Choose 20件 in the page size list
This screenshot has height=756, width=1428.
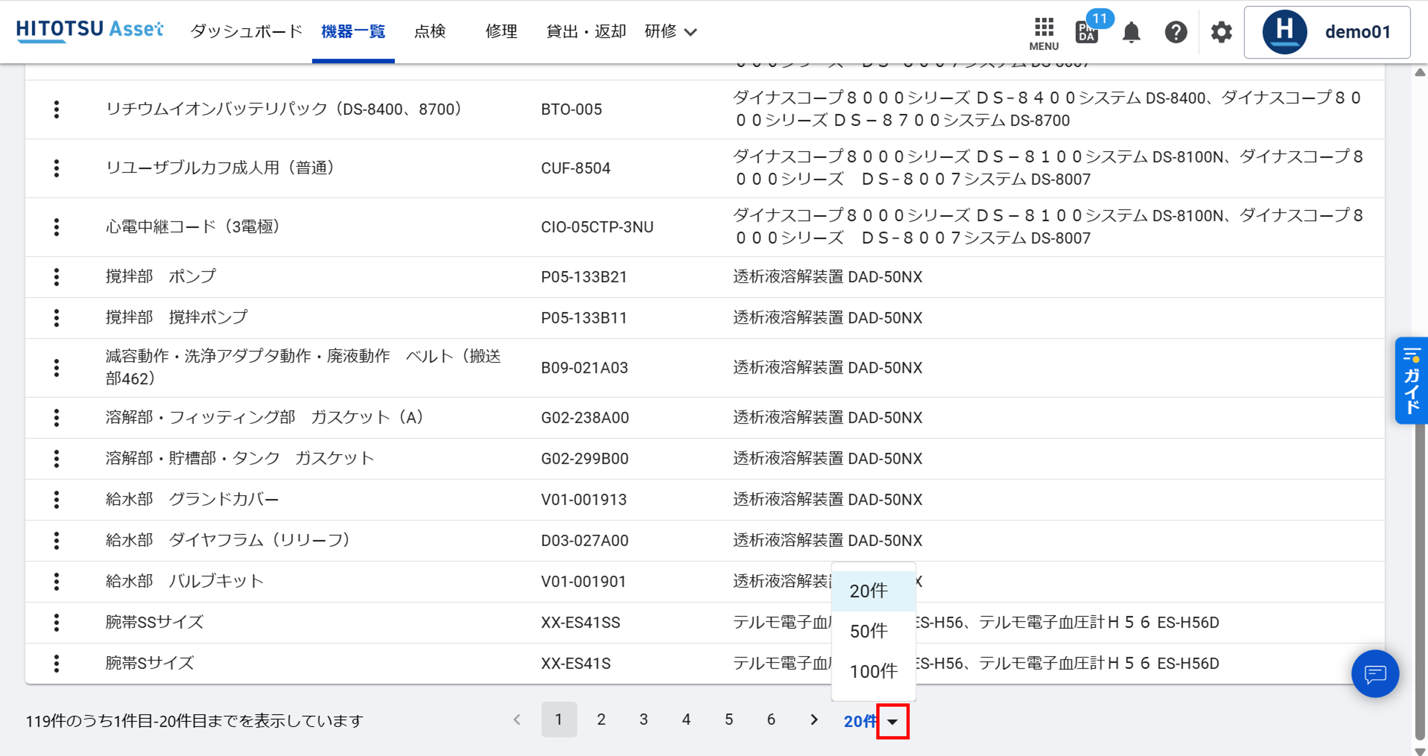(873, 591)
